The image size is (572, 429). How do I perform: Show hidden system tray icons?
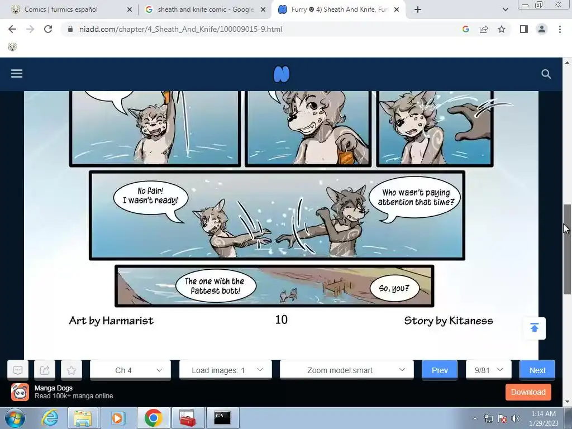[x=475, y=418]
